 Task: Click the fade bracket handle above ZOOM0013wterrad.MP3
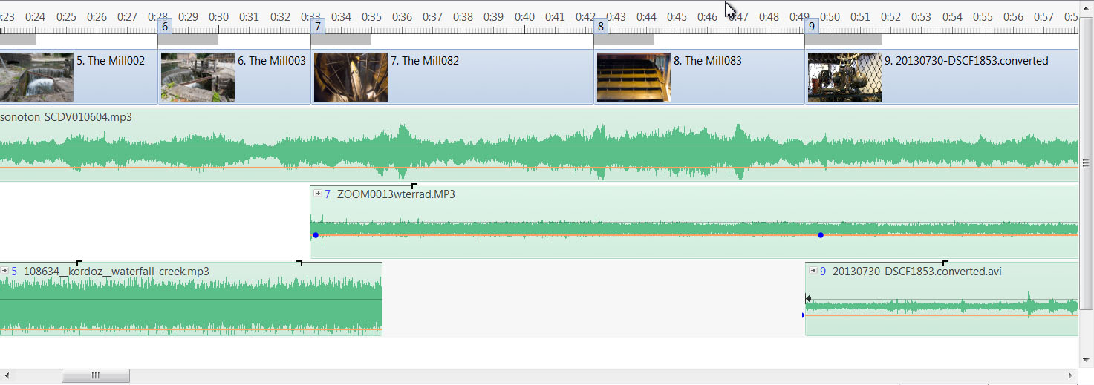tap(414, 185)
